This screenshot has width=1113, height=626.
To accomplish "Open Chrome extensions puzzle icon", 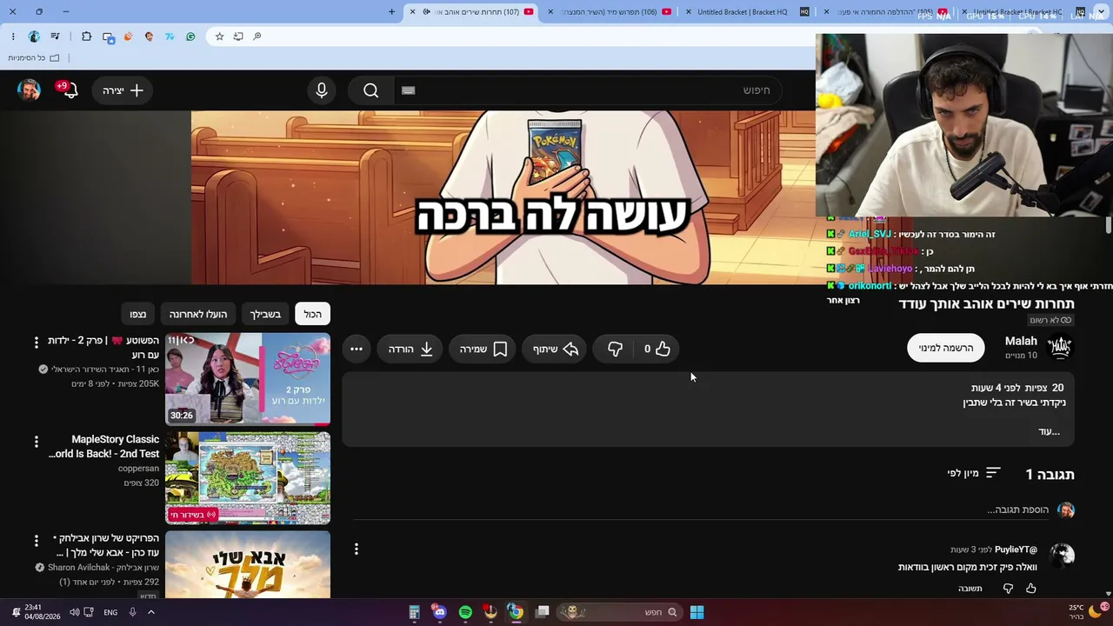I will point(86,37).
